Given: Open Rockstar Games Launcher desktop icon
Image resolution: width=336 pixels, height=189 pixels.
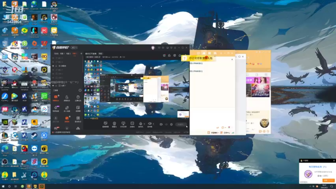Looking at the screenshot, I should (34, 123).
